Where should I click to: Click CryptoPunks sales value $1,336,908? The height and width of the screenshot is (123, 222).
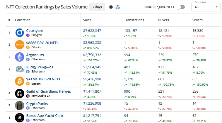pyautogui.click(x=92, y=103)
